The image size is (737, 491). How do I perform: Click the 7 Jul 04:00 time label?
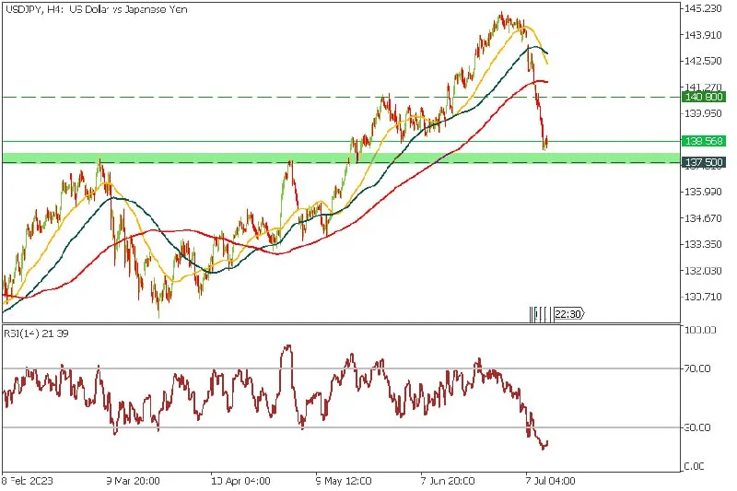tap(551, 481)
